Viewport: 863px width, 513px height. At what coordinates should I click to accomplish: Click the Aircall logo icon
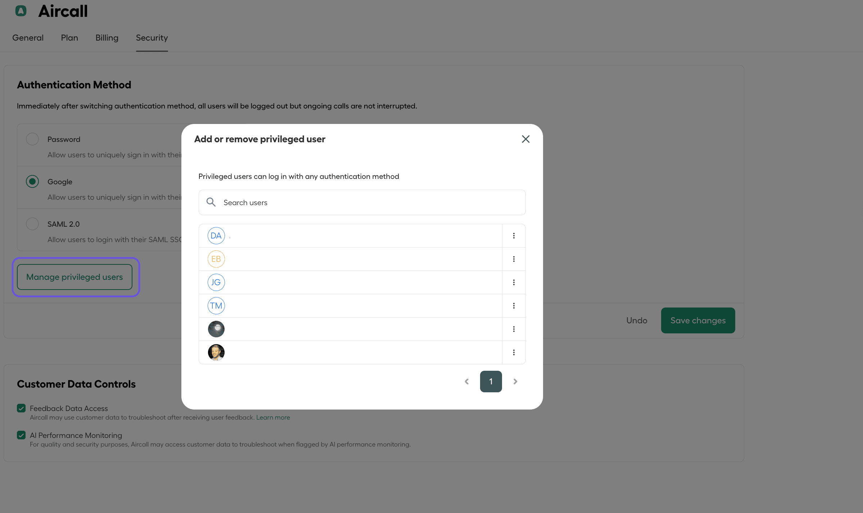click(21, 11)
